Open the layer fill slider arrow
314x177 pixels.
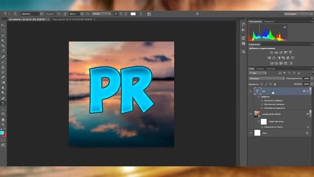click(x=312, y=84)
